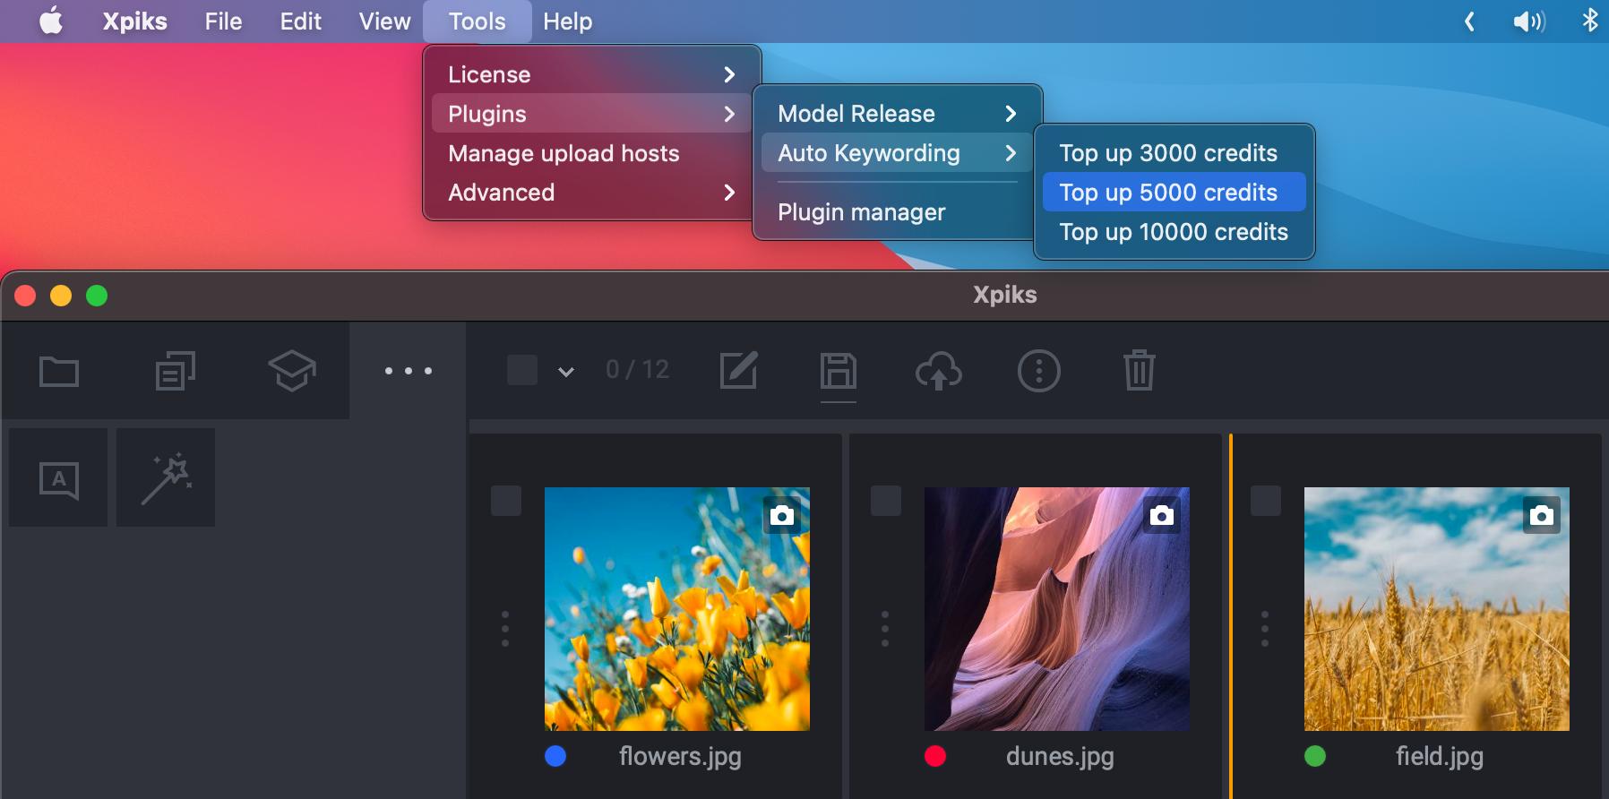The height and width of the screenshot is (799, 1609).
Task: Check the field.jpg selection checkbox
Action: pos(1266,501)
